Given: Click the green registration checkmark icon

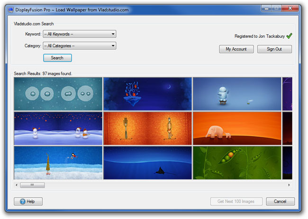Looking at the screenshot, I should 290,36.
